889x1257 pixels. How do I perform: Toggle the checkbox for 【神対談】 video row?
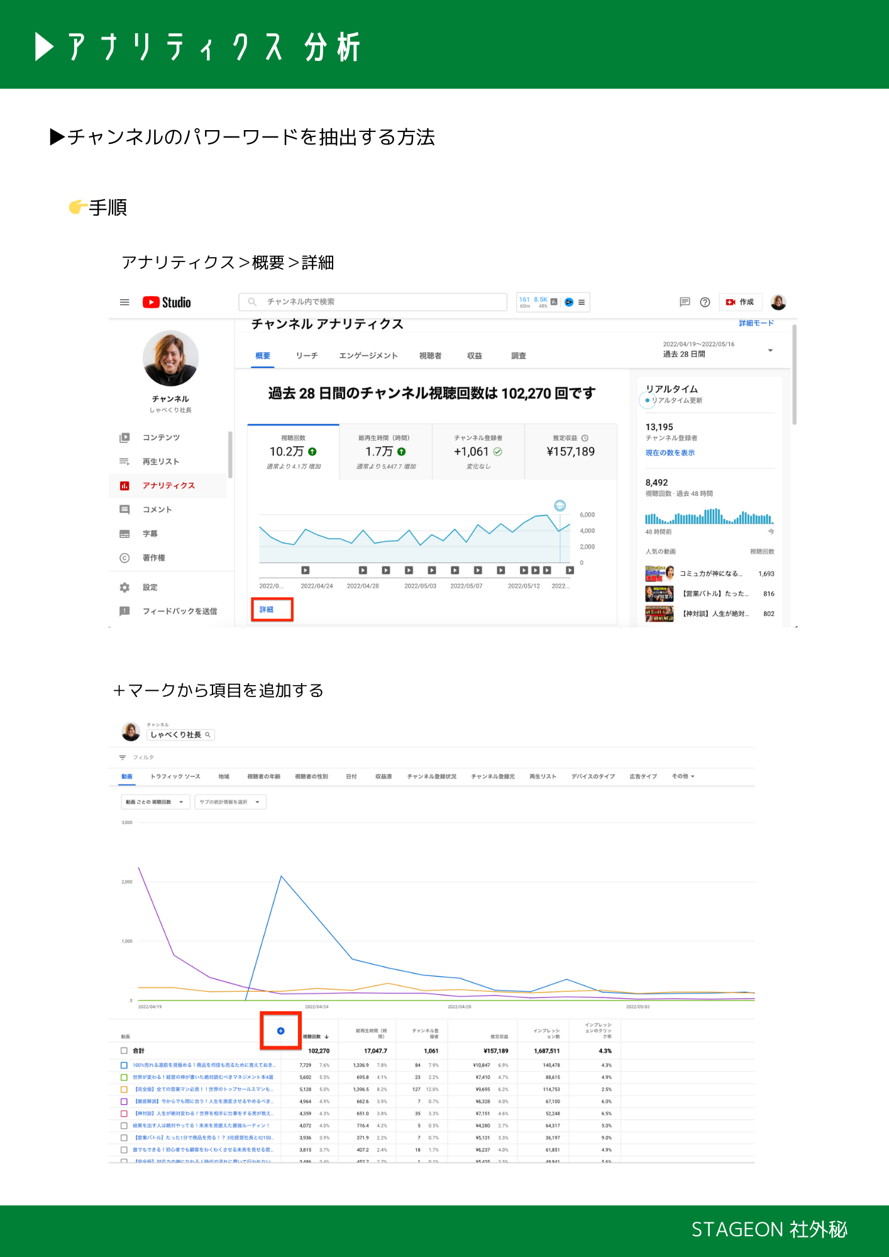coord(124,1114)
